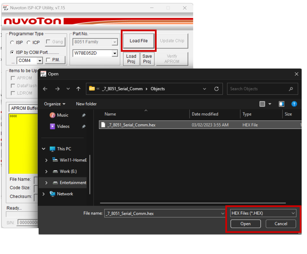Click Load File in Nuvoton utility
This screenshot has width=307, height=254.
pyautogui.click(x=139, y=41)
